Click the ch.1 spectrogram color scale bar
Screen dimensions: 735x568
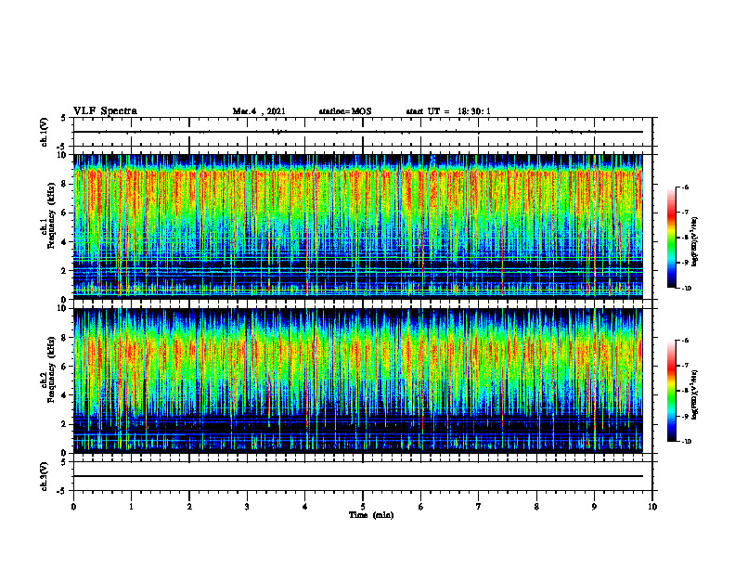click(671, 238)
